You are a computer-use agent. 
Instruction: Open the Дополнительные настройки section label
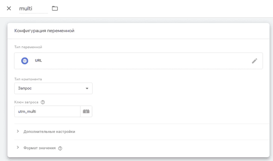(x=49, y=131)
